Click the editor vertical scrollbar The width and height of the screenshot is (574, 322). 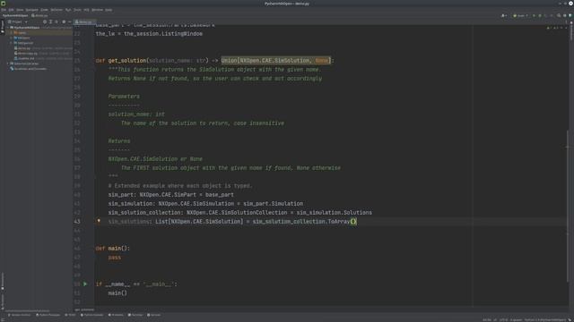click(568, 206)
